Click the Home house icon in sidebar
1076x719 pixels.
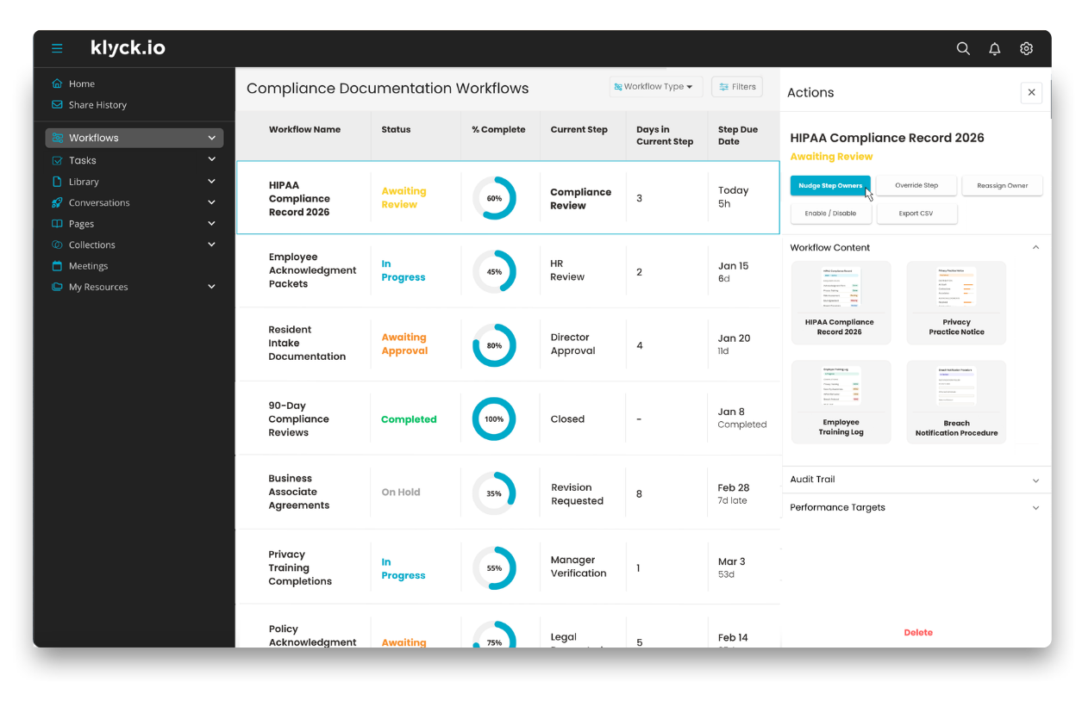(x=57, y=84)
